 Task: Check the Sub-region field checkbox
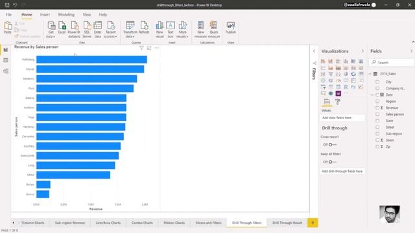[377, 134]
